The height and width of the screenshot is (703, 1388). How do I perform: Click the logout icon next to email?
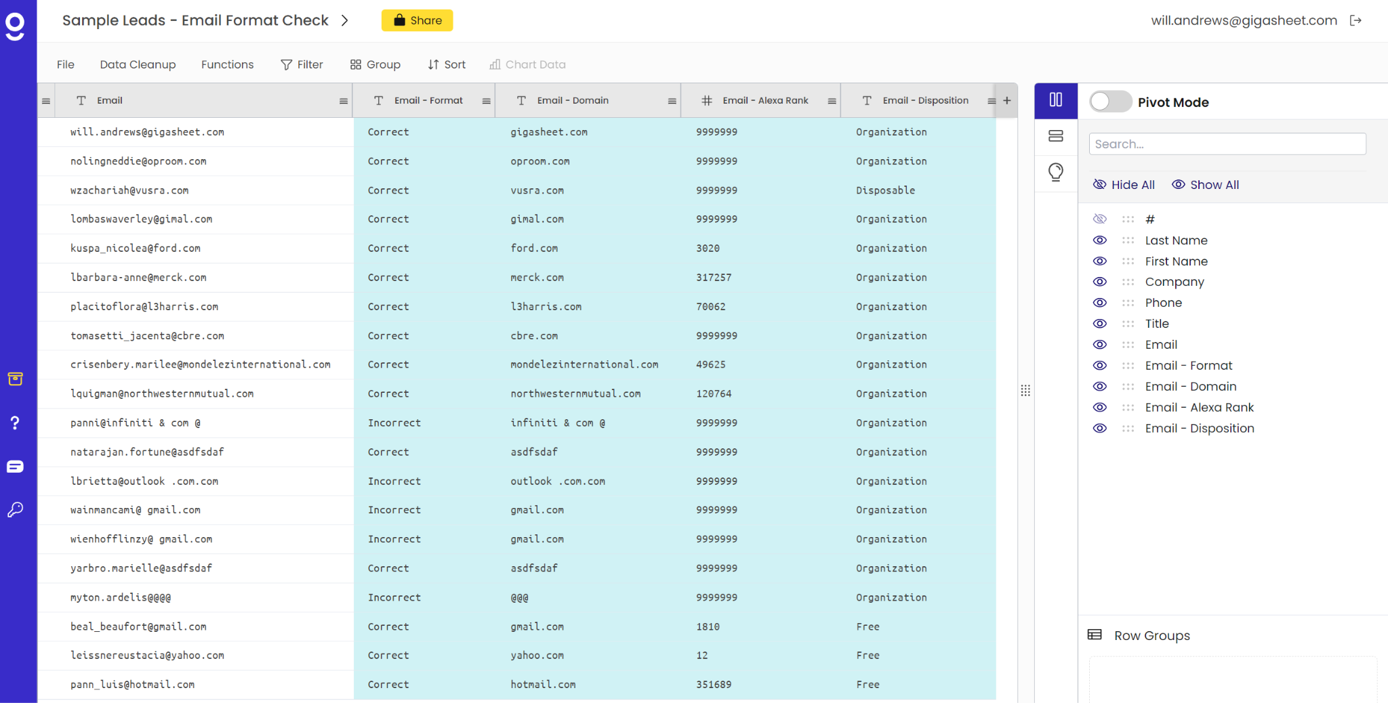point(1355,20)
